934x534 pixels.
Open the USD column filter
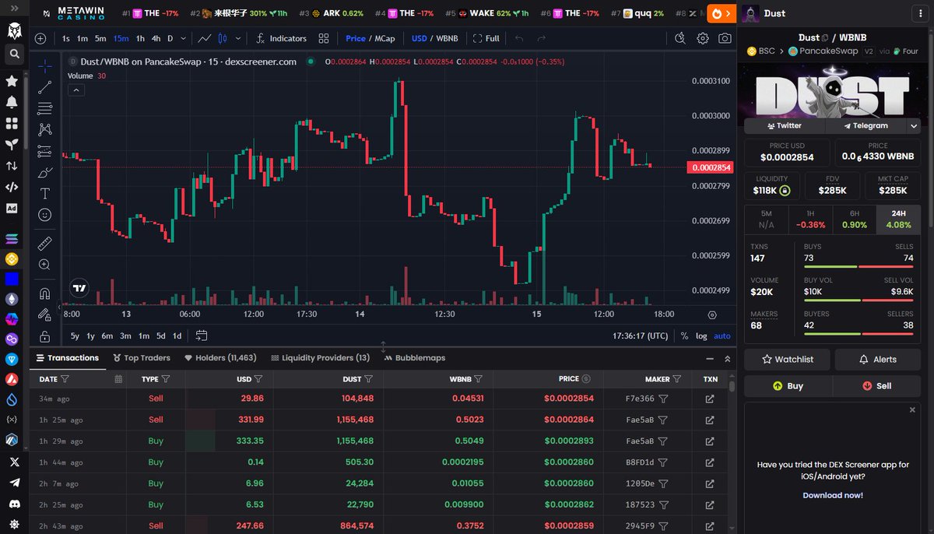click(258, 379)
